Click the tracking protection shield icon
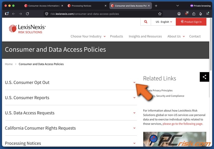Viewport: 214px width, 149px height. click(47, 14)
